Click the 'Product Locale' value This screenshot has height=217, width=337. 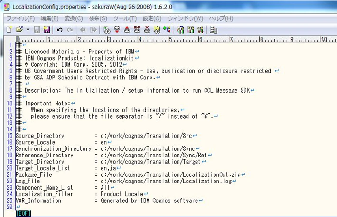click(x=122, y=194)
